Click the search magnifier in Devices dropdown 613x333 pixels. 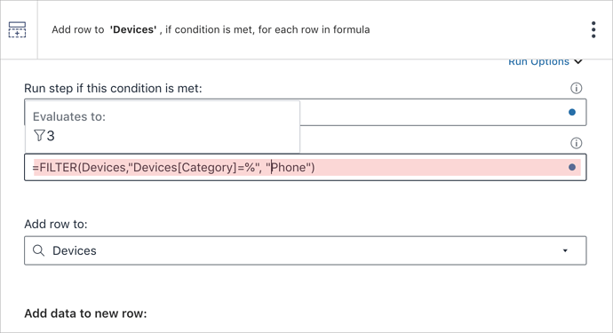click(38, 250)
